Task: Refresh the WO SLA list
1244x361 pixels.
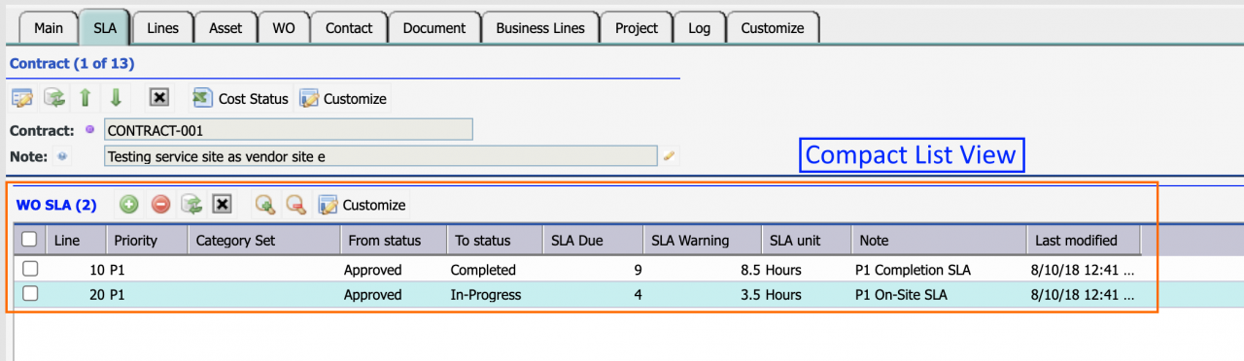Action: point(192,205)
